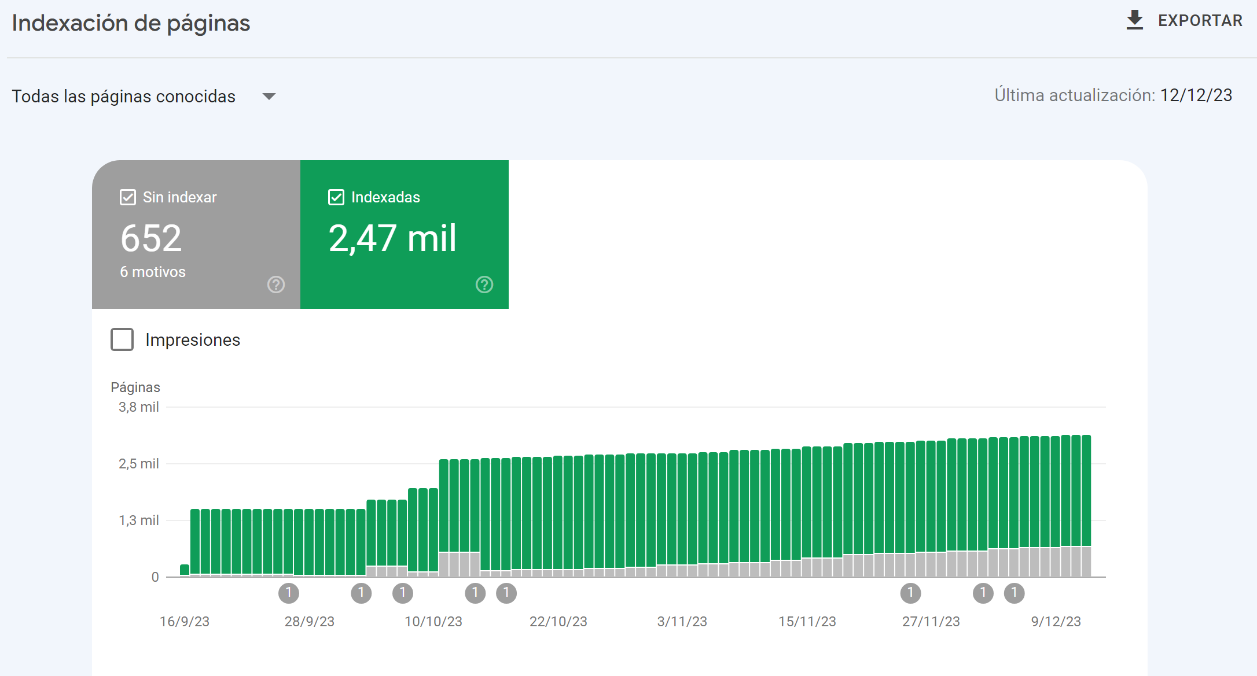Click the rightmost annotation marker before 9/12/23

click(1014, 593)
